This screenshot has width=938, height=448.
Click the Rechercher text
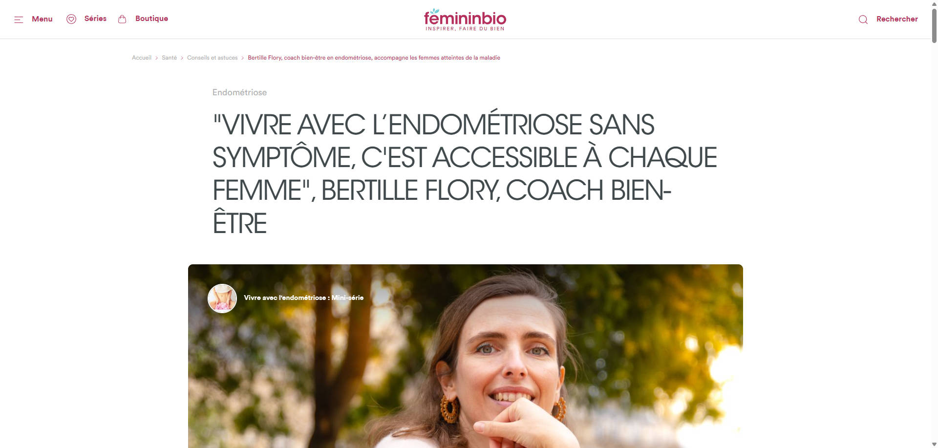click(897, 19)
